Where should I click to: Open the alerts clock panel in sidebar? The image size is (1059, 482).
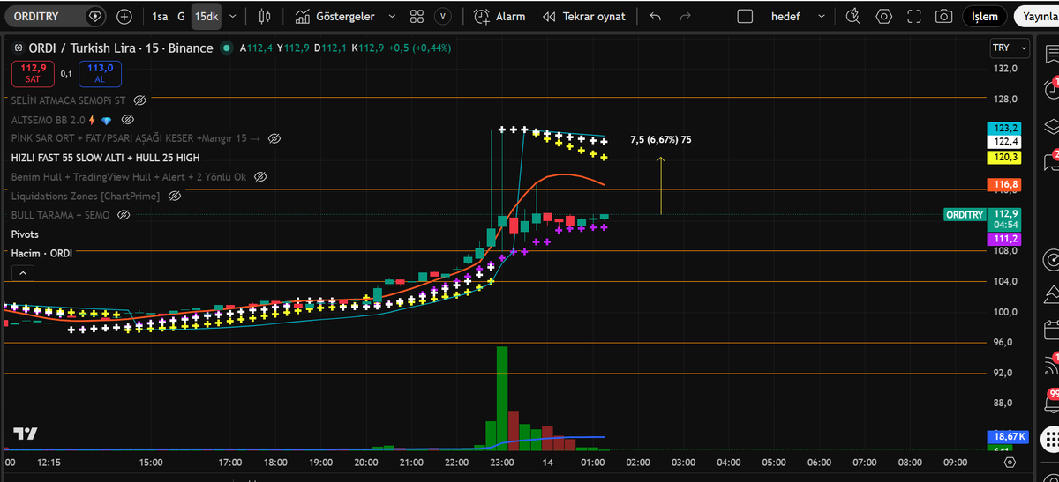click(x=1051, y=88)
